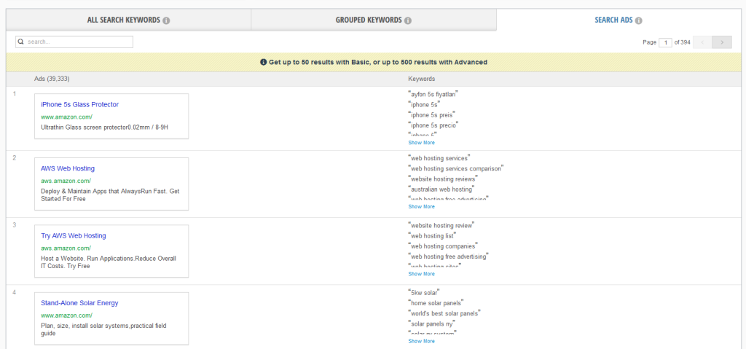Show more keywords for Stand-Alone Solar Energy
The width and height of the screenshot is (746, 349).
tap(421, 341)
